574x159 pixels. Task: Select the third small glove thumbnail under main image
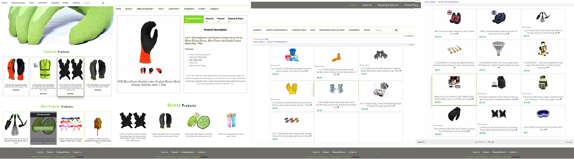pos(159,71)
